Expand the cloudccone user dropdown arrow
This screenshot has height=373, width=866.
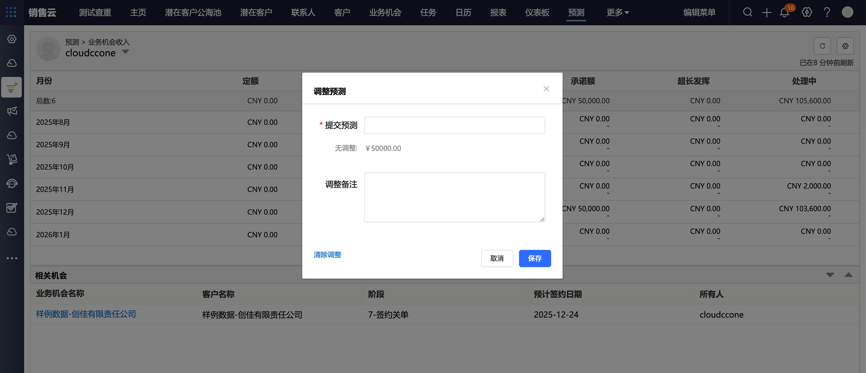pyautogui.click(x=126, y=52)
